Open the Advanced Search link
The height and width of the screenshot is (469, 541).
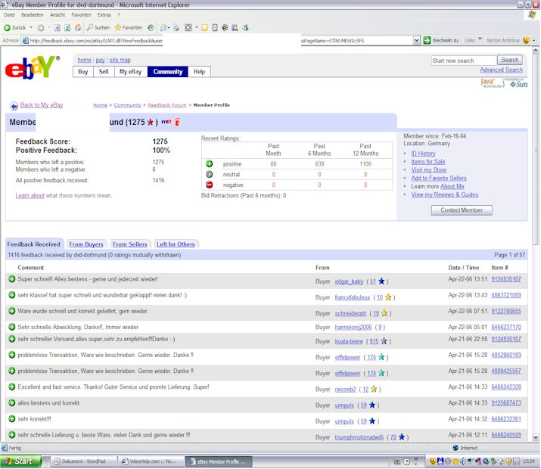tap(502, 70)
